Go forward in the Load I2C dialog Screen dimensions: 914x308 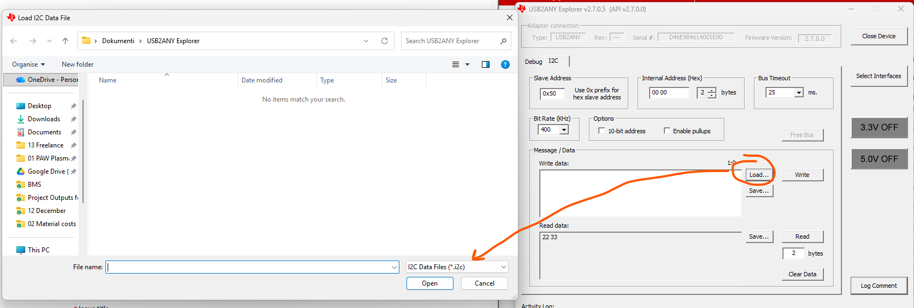point(33,41)
